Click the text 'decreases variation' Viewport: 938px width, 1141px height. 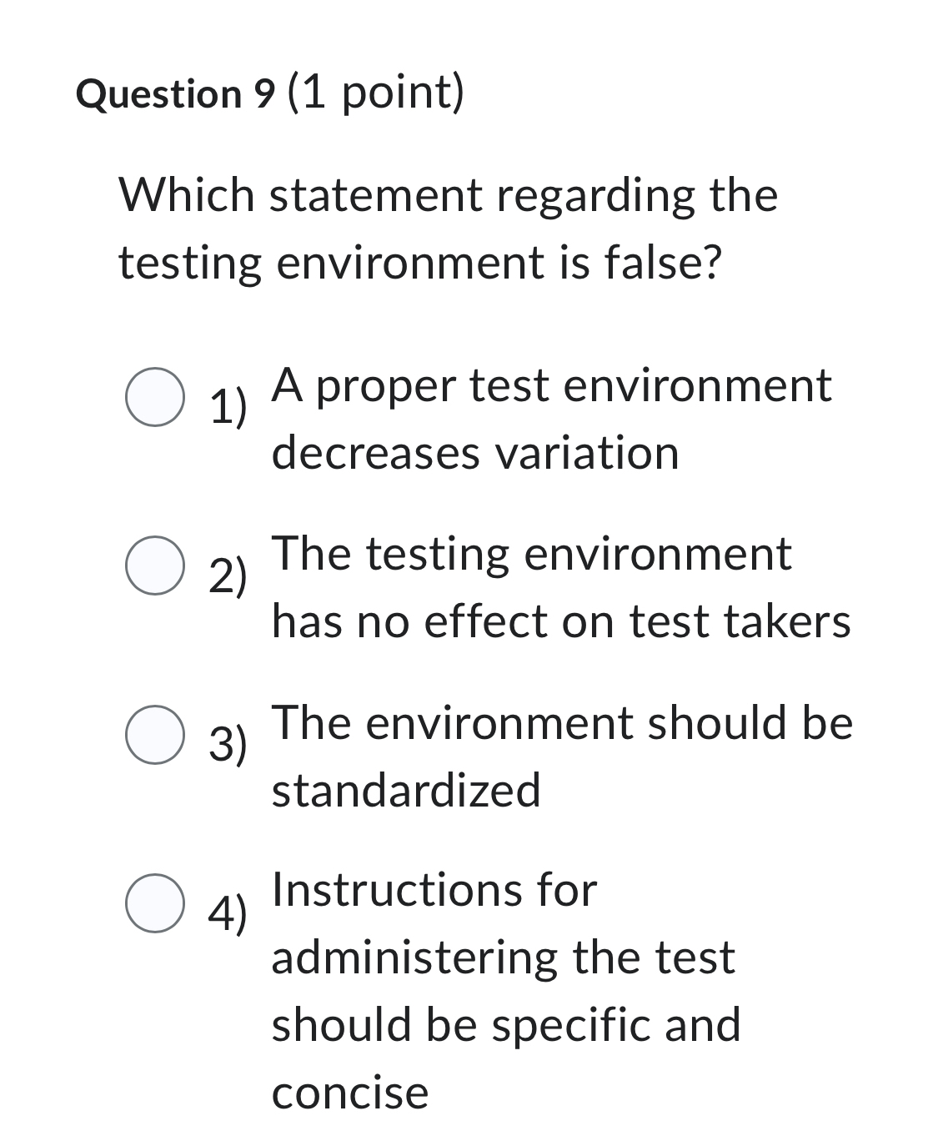tap(475, 451)
